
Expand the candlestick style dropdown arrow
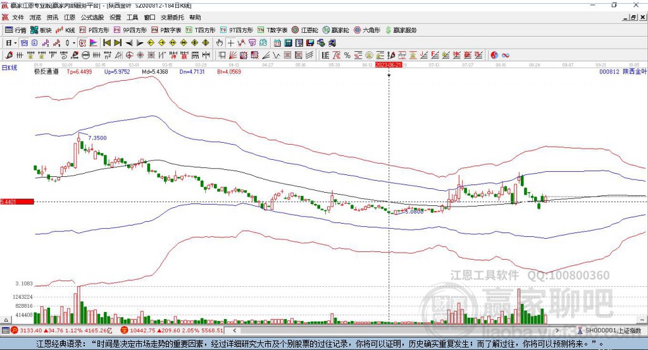click(x=74, y=43)
